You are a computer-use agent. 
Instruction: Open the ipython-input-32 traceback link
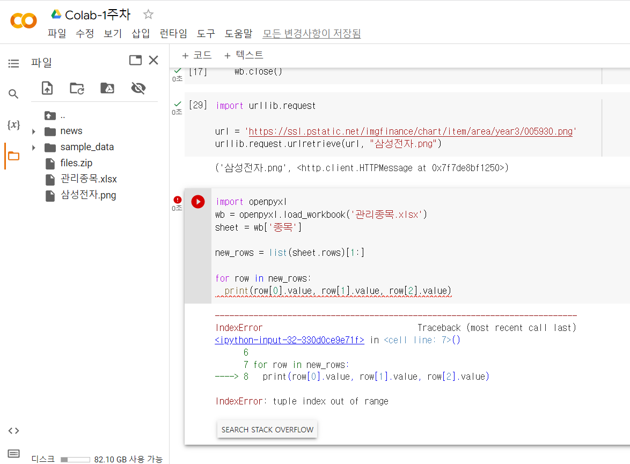tap(290, 340)
